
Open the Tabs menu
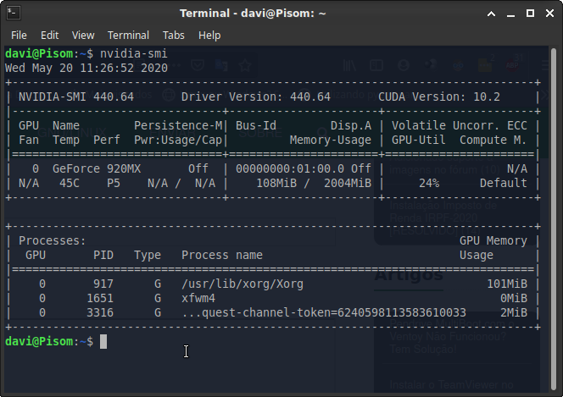pos(174,36)
